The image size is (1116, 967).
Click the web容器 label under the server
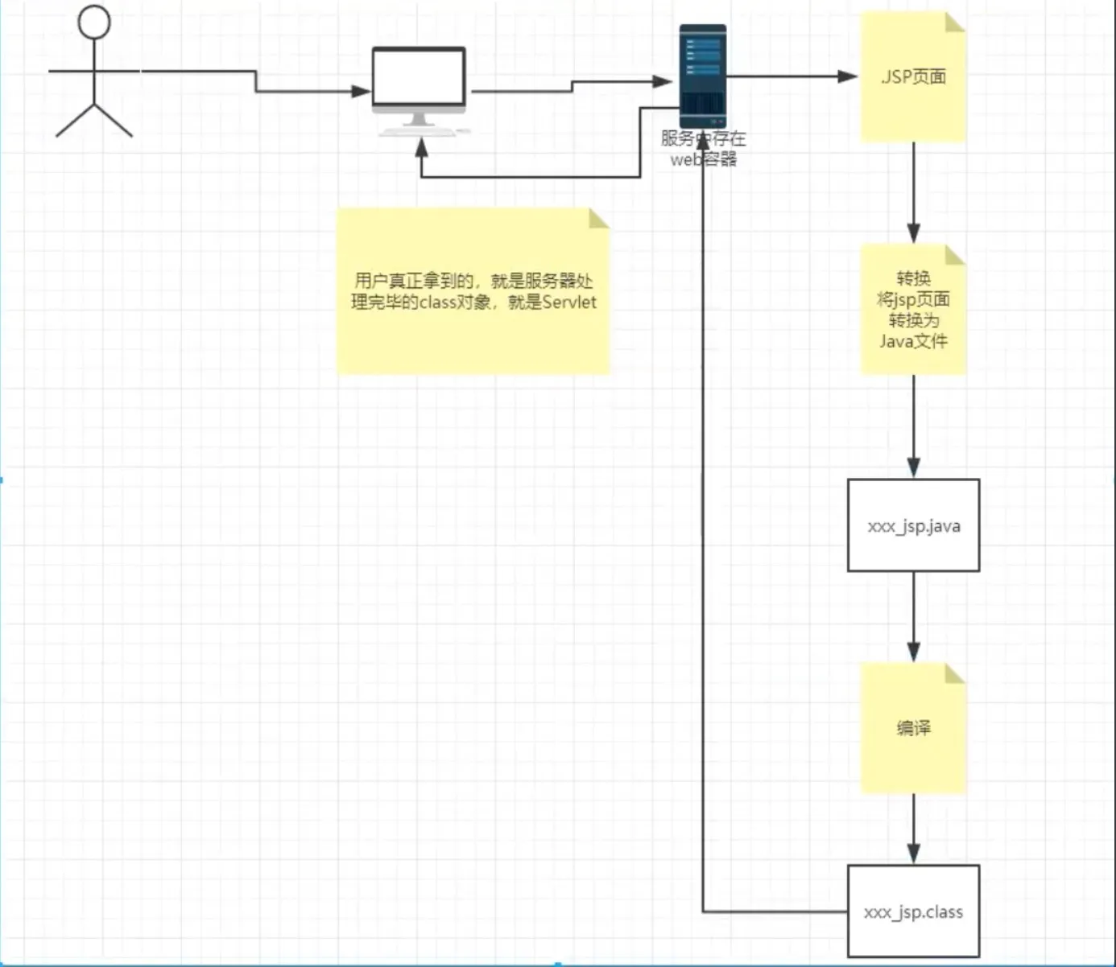[703, 159]
